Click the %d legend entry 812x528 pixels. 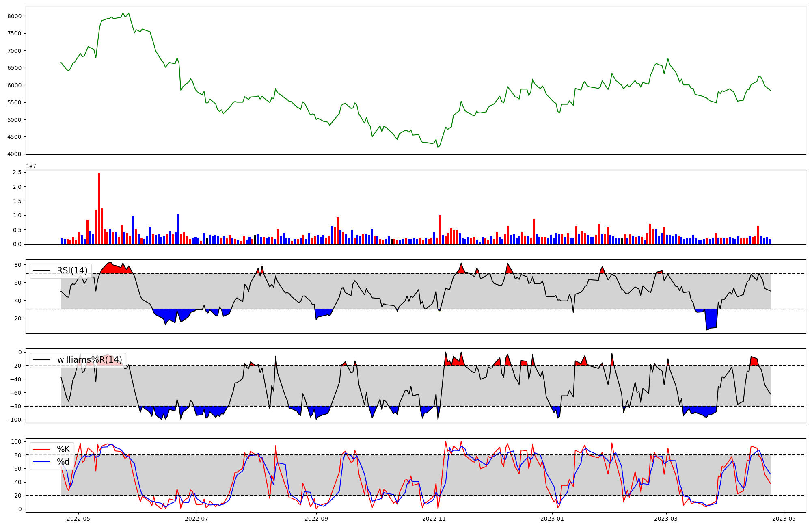point(63,462)
